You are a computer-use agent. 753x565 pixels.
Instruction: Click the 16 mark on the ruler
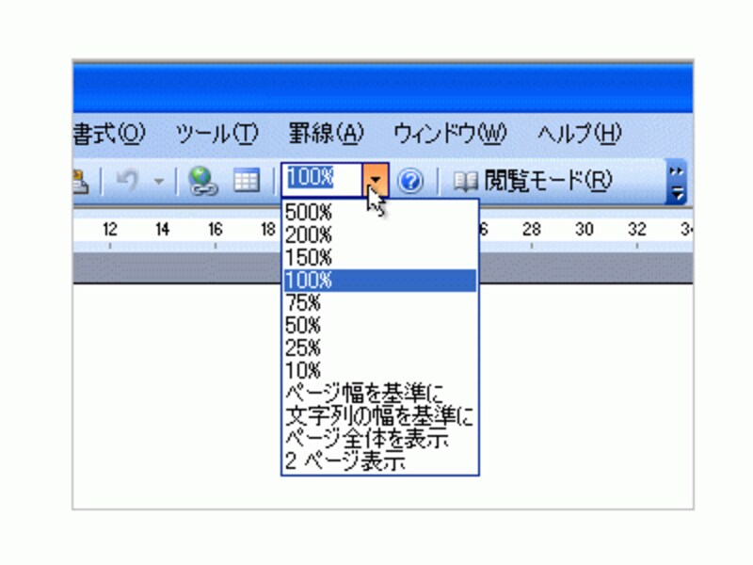click(216, 227)
